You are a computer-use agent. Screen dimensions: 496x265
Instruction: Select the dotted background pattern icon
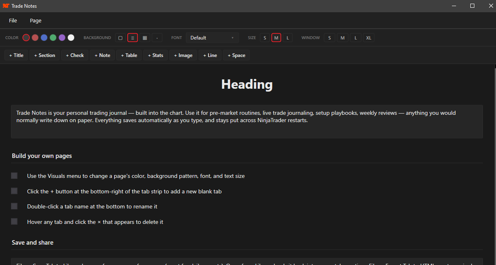pos(157,38)
